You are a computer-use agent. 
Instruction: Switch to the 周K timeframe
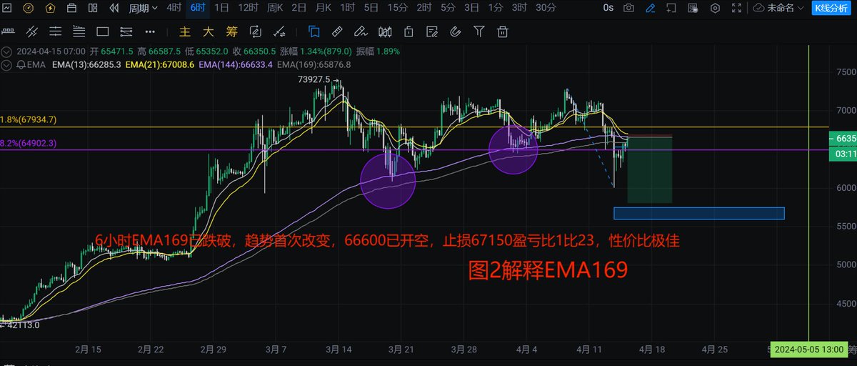coord(275,8)
